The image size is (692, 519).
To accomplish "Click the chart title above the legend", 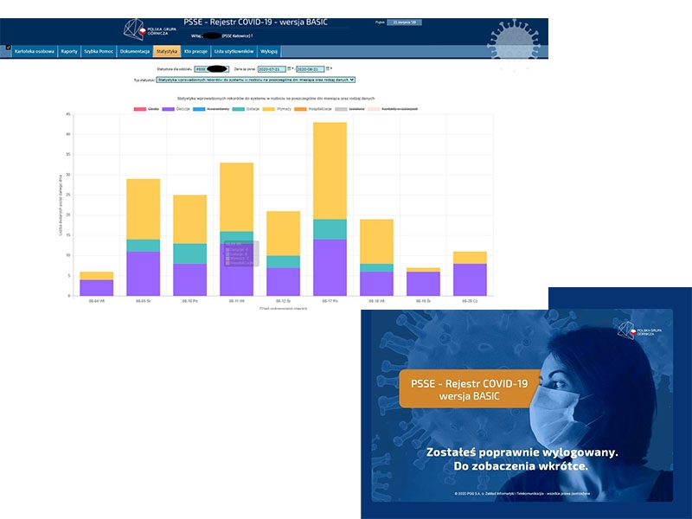I will tap(276, 99).
